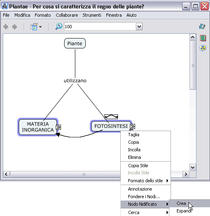210x216 pixels.
Task: Click the vertical scrollbar thumb
Action: 193,65
